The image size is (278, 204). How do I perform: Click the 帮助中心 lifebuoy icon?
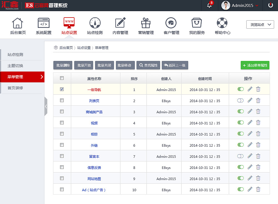click(x=222, y=24)
